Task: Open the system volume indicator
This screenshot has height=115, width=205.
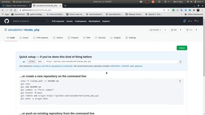Action: coord(192,2)
